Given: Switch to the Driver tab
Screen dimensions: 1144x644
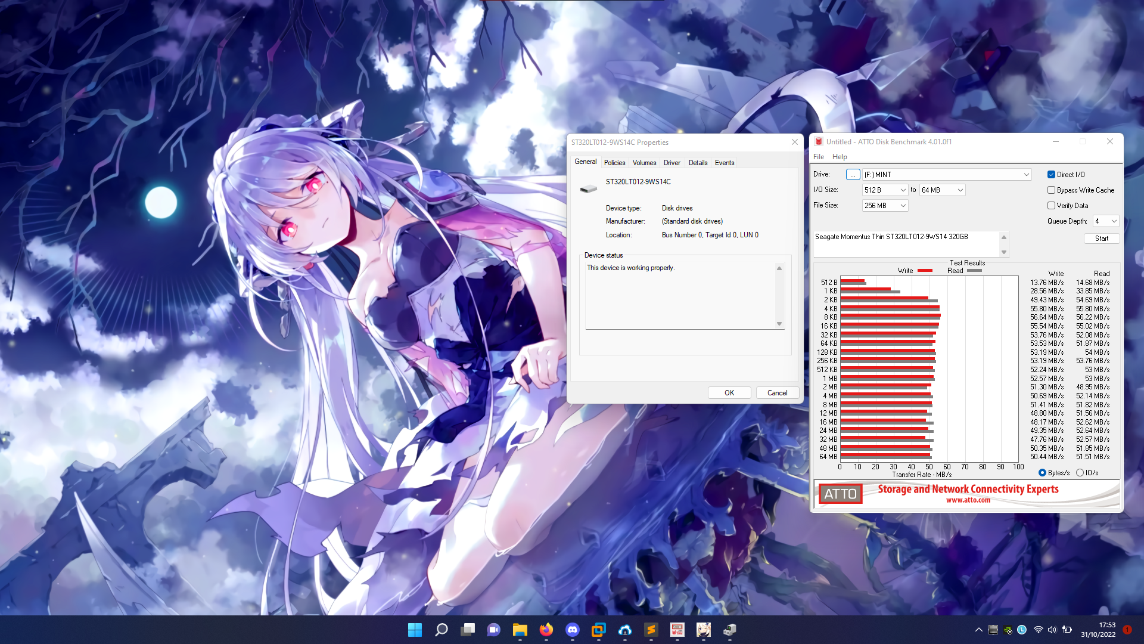Looking at the screenshot, I should click(x=672, y=162).
